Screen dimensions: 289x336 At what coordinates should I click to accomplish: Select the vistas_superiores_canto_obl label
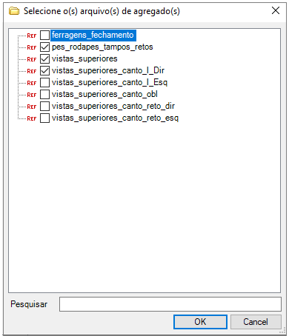104,94
